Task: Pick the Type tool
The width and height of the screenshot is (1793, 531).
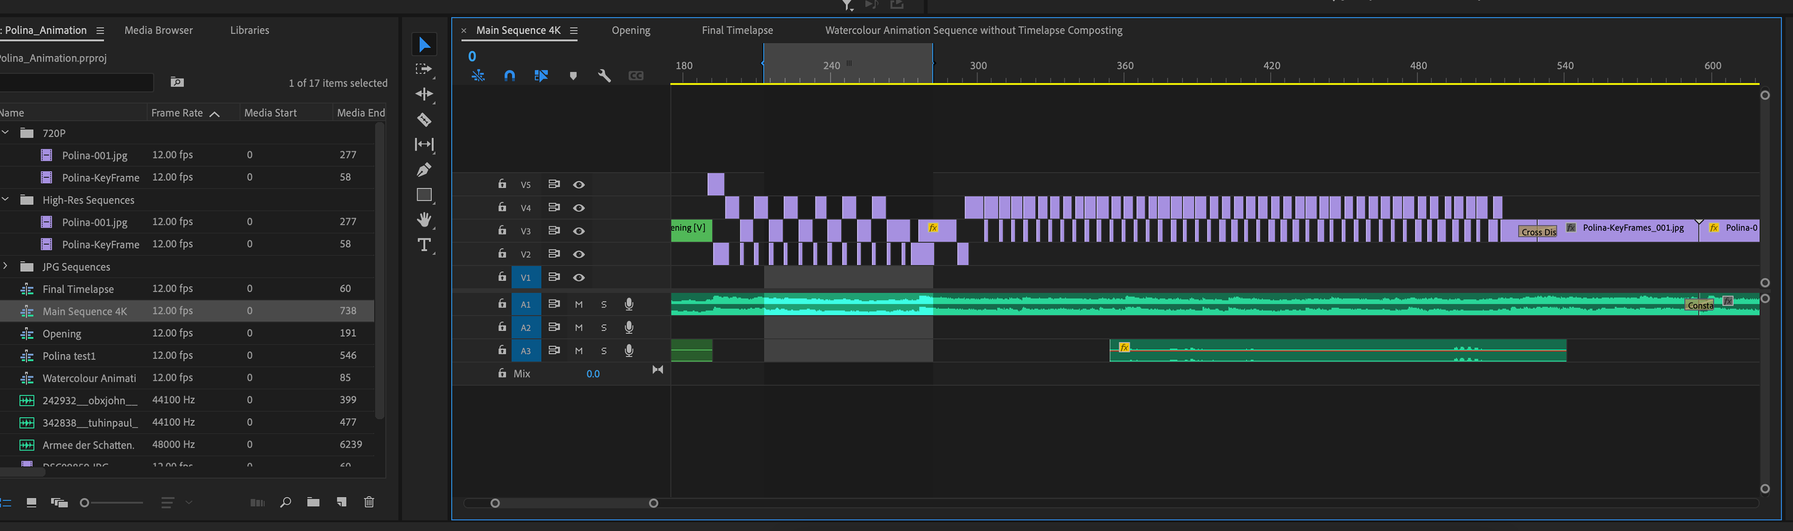Action: pyautogui.click(x=424, y=245)
